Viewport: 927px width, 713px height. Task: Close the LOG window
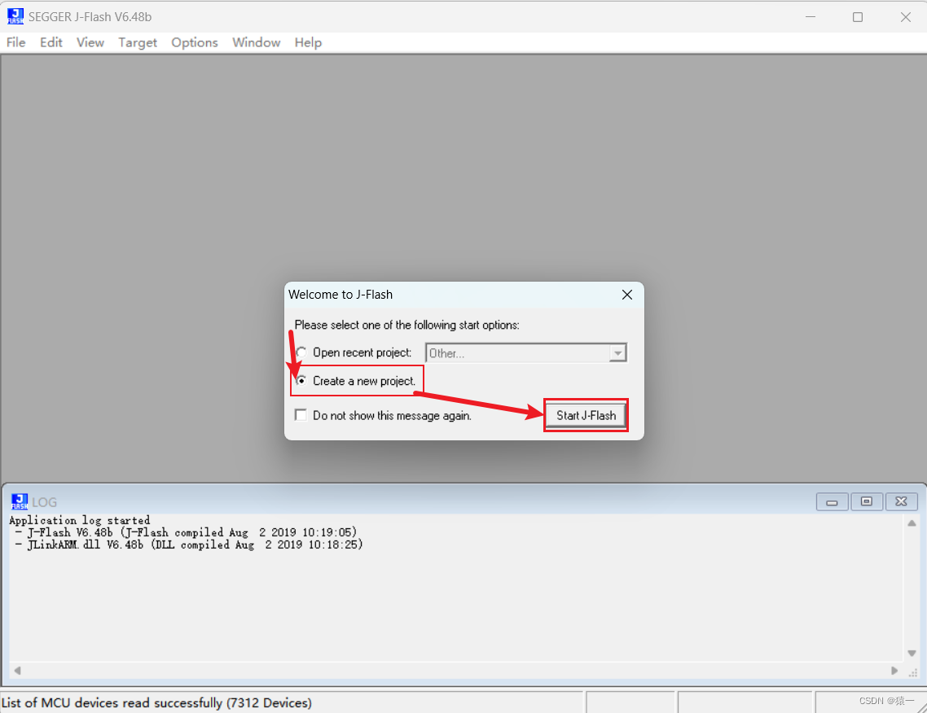coord(901,501)
